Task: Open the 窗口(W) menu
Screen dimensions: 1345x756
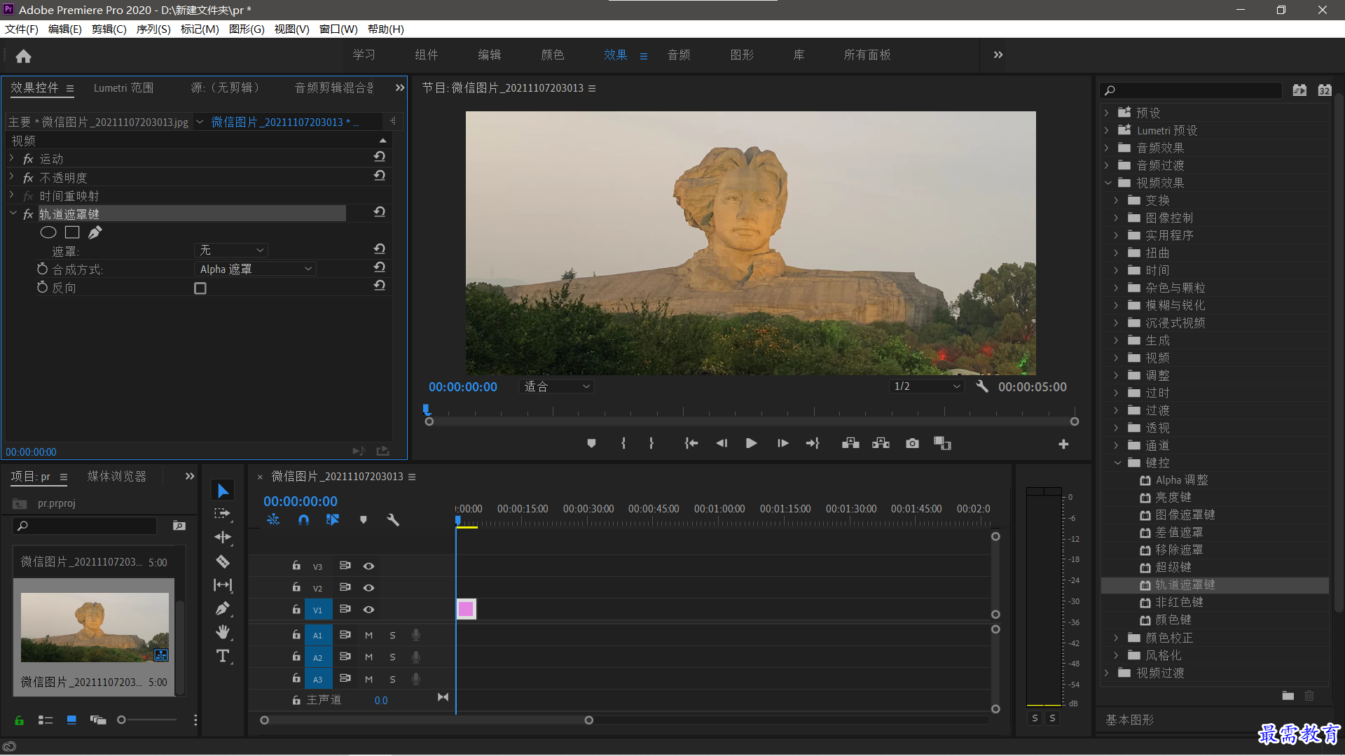Action: [338, 29]
